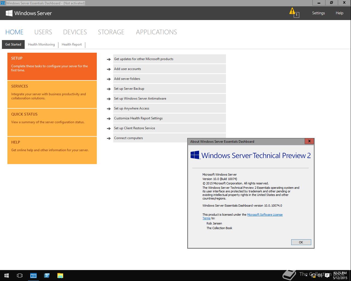Click the 'The Collection Book' organization text
This screenshot has width=351, height=281.
point(219,228)
